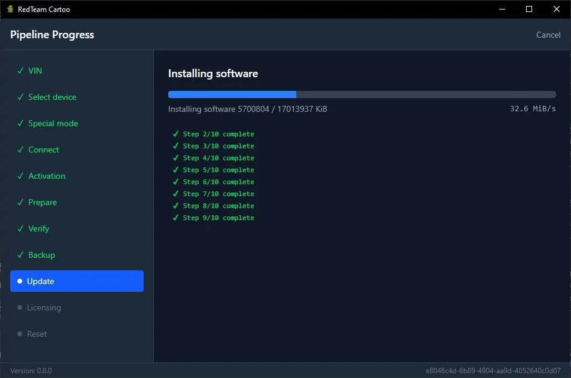Open the Select device step

point(77,97)
